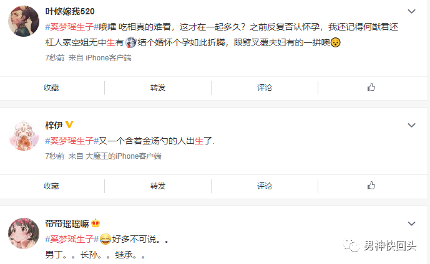This screenshot has width=430, height=264.
Task: Click 评论 under 叶修嫁我520's post
Action: [265, 88]
